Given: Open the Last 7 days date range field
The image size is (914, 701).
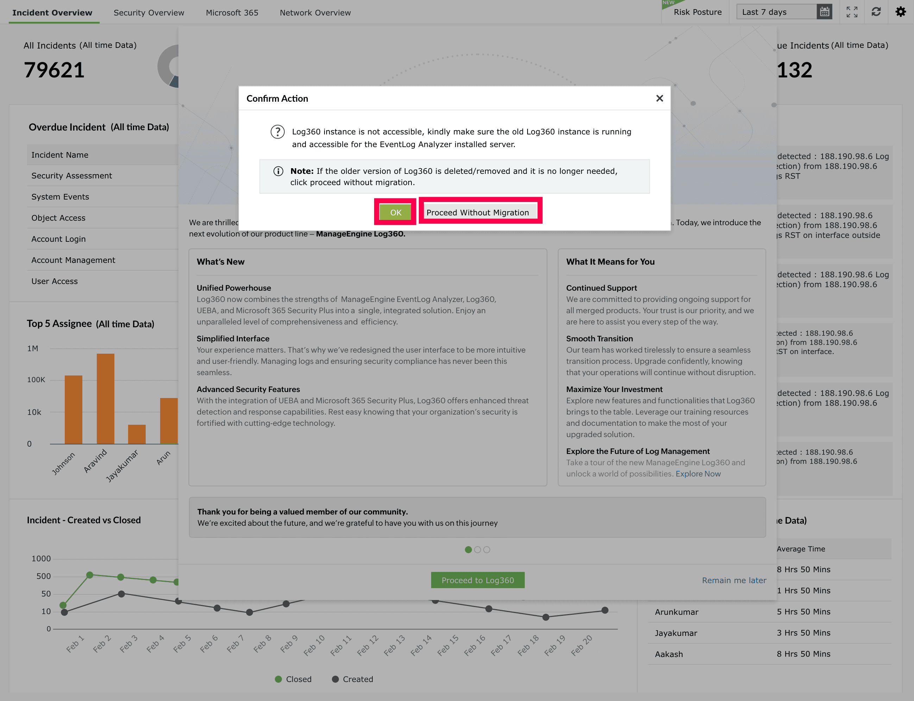Looking at the screenshot, I should tap(777, 12).
